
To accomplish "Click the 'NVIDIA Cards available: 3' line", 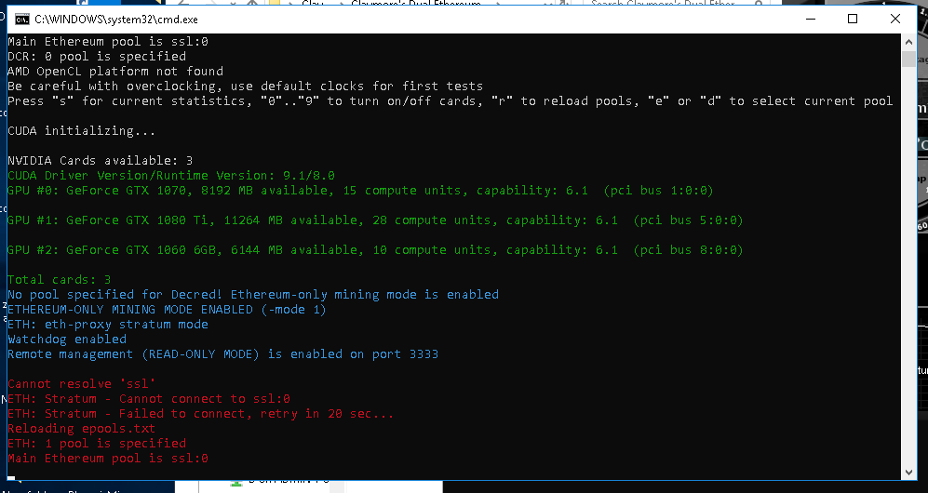I will [x=100, y=160].
